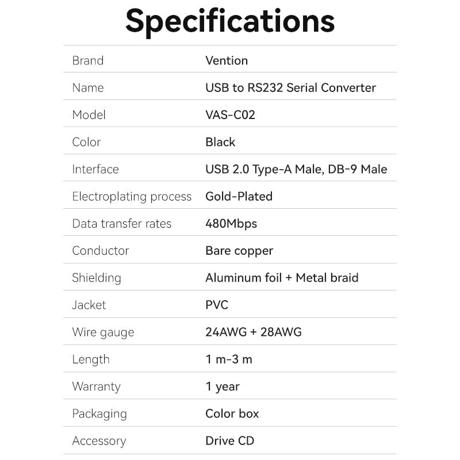The width and height of the screenshot is (460, 460).
Task: Select the Vention brand value
Action: pos(227,60)
